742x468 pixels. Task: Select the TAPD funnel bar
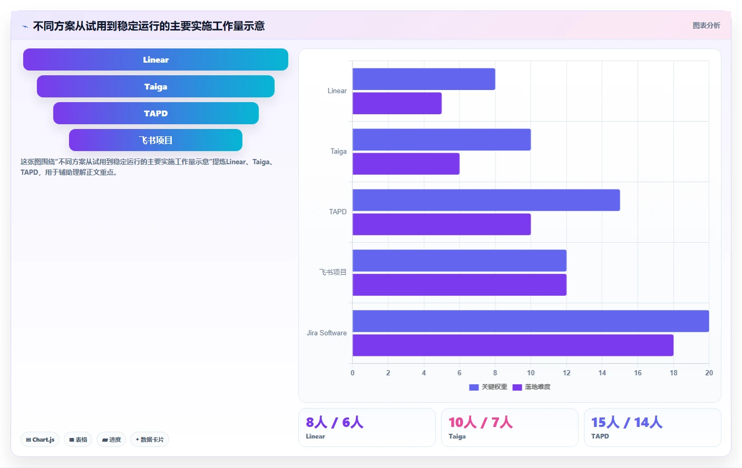[155, 113]
